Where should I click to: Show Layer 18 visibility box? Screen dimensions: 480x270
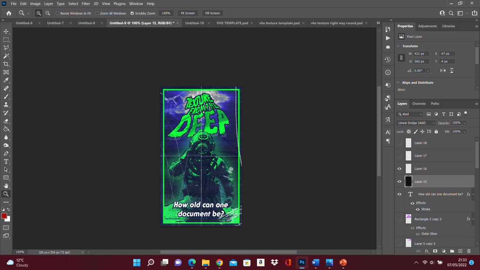pos(399,143)
